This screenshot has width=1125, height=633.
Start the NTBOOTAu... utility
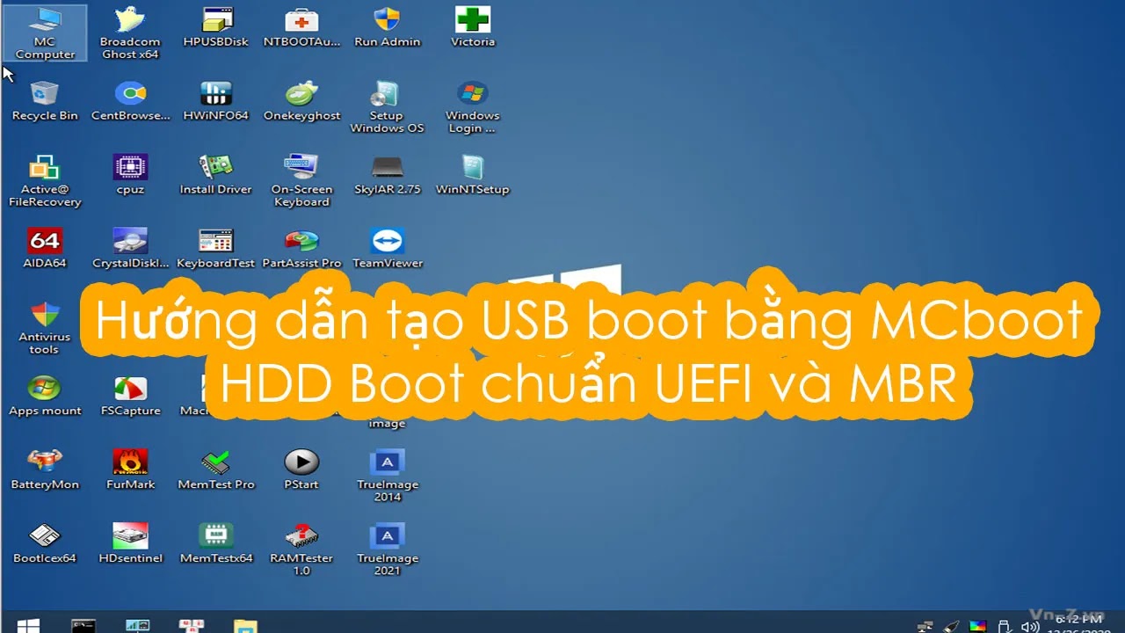click(301, 26)
